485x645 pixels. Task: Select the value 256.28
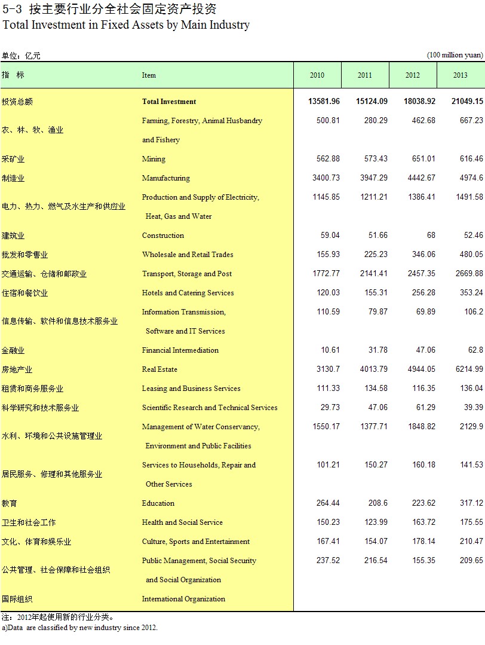[423, 292]
